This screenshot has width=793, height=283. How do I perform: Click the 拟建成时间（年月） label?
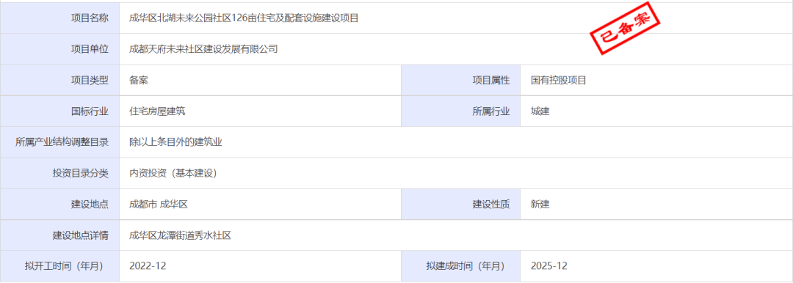[x=466, y=266]
